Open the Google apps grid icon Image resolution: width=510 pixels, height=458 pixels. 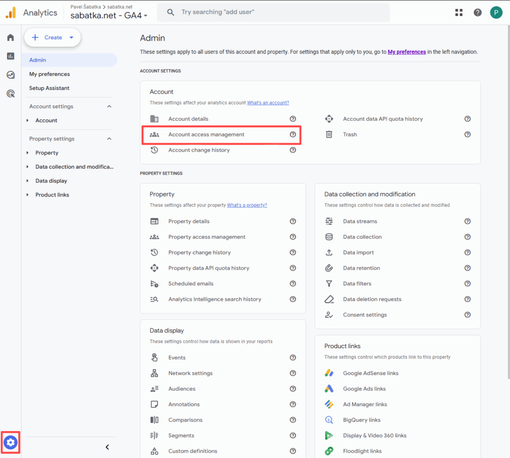(x=459, y=12)
